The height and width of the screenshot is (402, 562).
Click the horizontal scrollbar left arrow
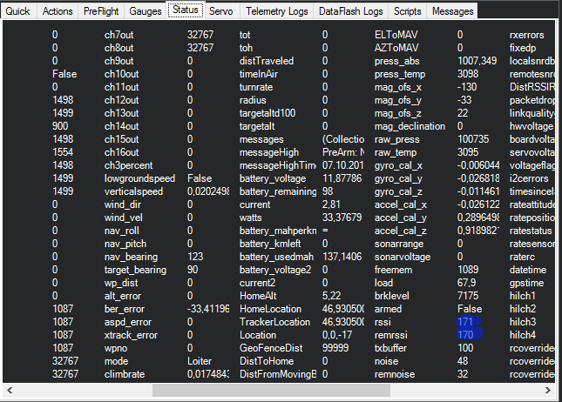tap(8, 390)
